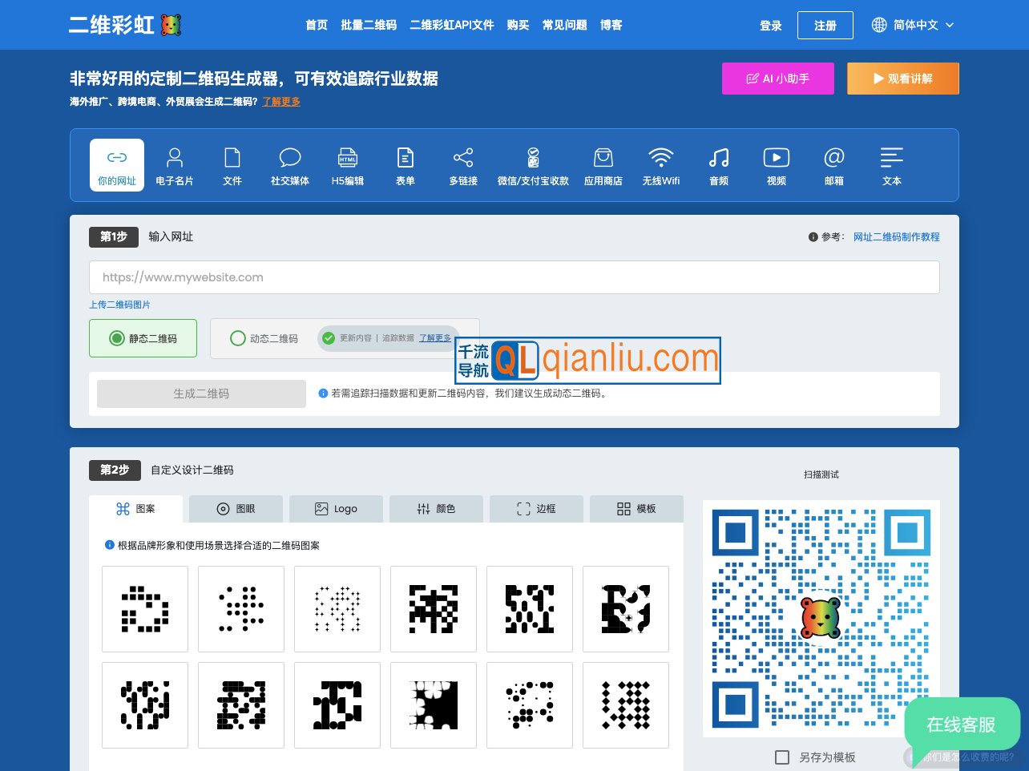Check the 另存为模板 checkbox

click(x=782, y=757)
